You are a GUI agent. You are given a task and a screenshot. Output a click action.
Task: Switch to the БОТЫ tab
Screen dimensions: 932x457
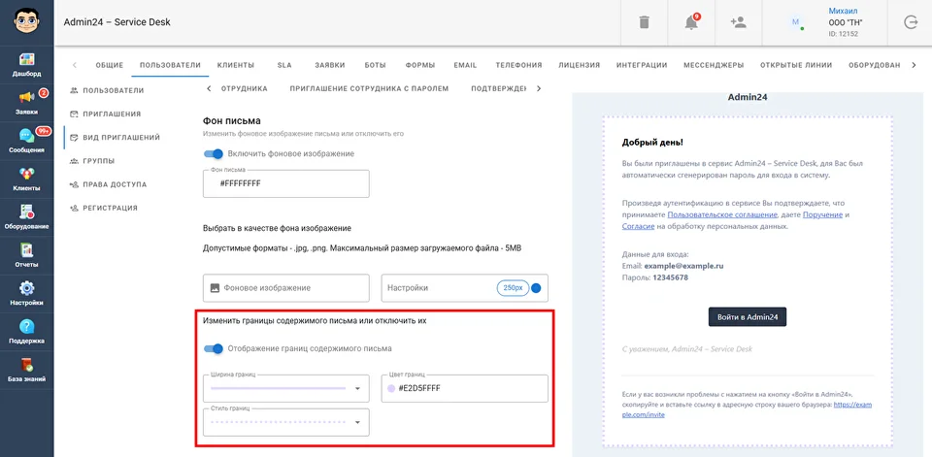point(376,65)
